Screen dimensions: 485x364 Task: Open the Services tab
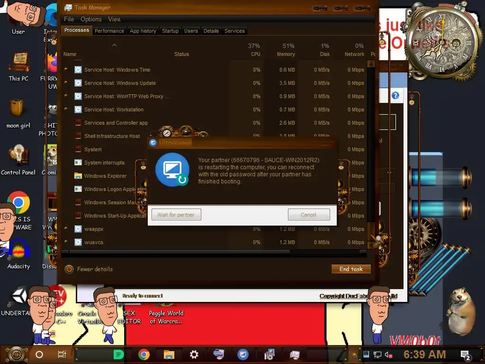tap(234, 31)
